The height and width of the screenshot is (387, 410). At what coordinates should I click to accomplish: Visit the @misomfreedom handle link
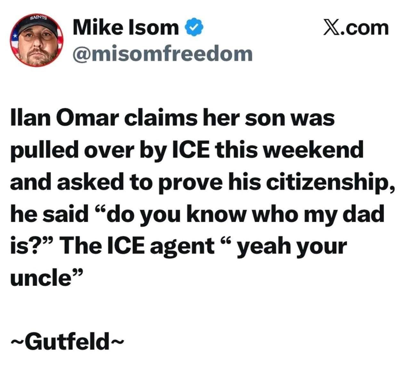coord(163,54)
